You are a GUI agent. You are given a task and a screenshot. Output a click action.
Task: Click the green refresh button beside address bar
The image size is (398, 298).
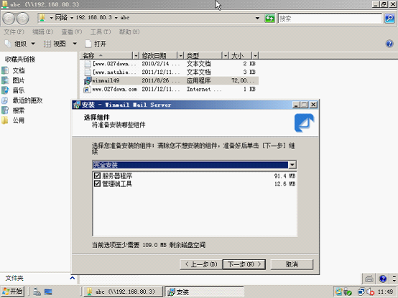click(x=269, y=18)
